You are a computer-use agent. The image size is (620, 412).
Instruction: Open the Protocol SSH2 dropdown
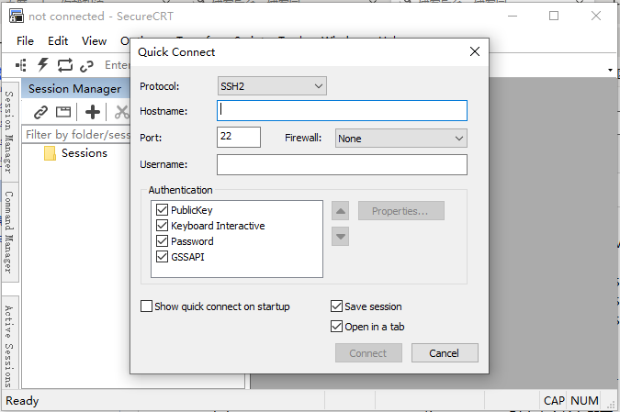[x=272, y=86]
